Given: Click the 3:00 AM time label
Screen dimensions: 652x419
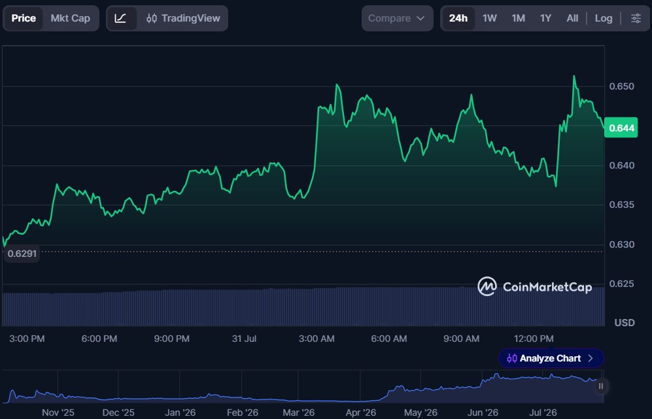Looking at the screenshot, I should pyautogui.click(x=317, y=339).
